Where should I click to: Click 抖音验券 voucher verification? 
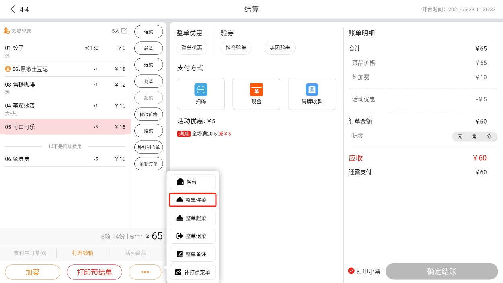(236, 48)
